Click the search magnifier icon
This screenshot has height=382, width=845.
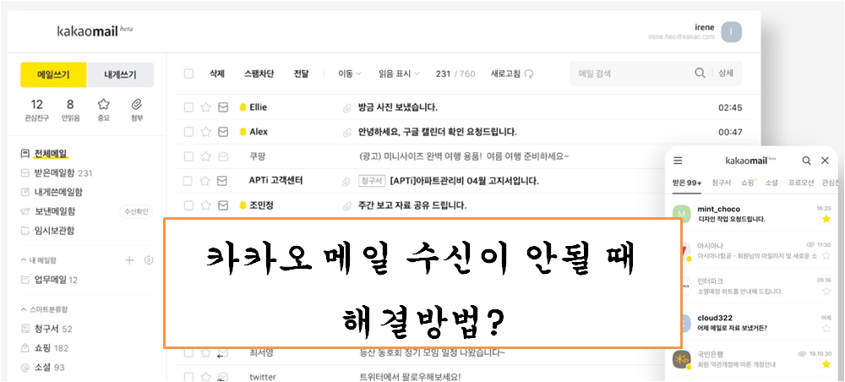coord(700,74)
